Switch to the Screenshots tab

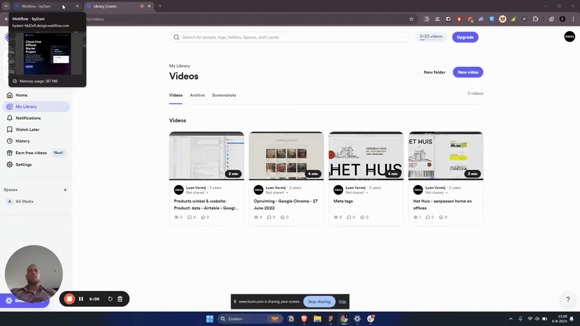[x=224, y=95]
